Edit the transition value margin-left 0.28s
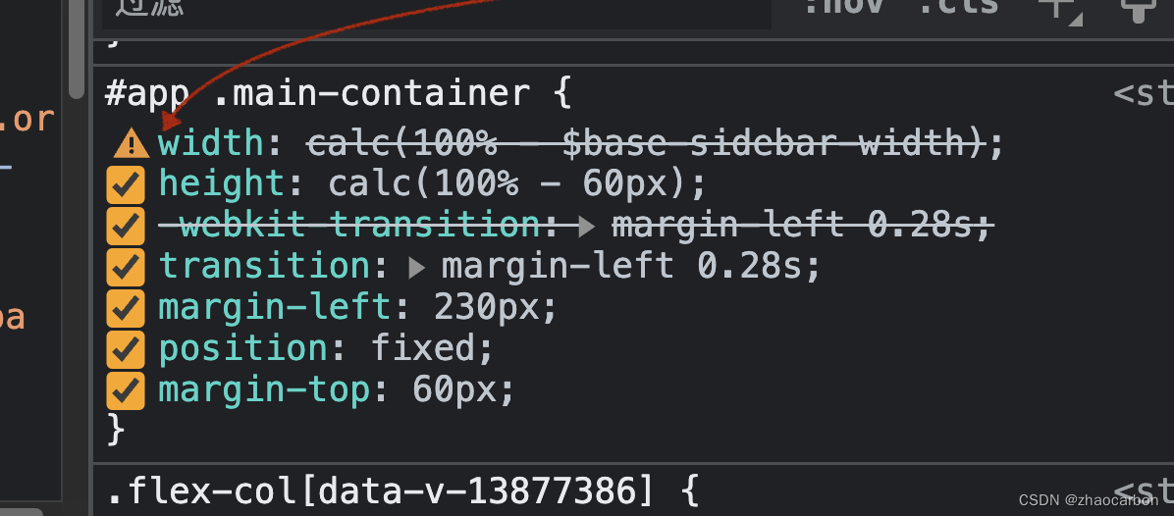 point(623,267)
